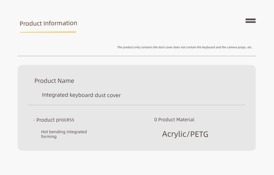Click the yellow underline beneath the heading

coord(48,32)
